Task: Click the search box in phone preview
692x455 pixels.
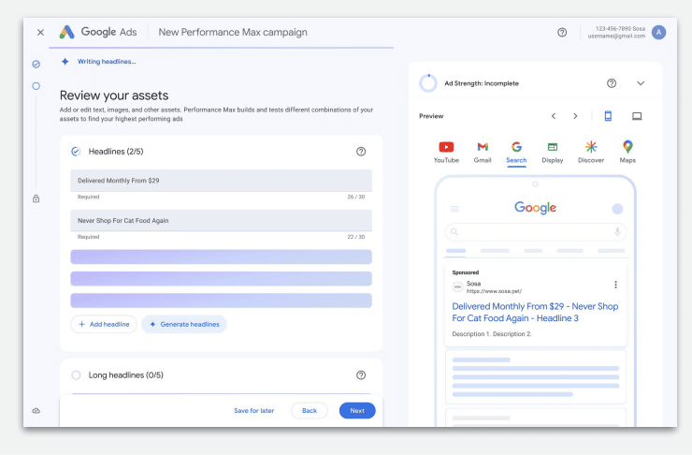Action: [x=535, y=232]
